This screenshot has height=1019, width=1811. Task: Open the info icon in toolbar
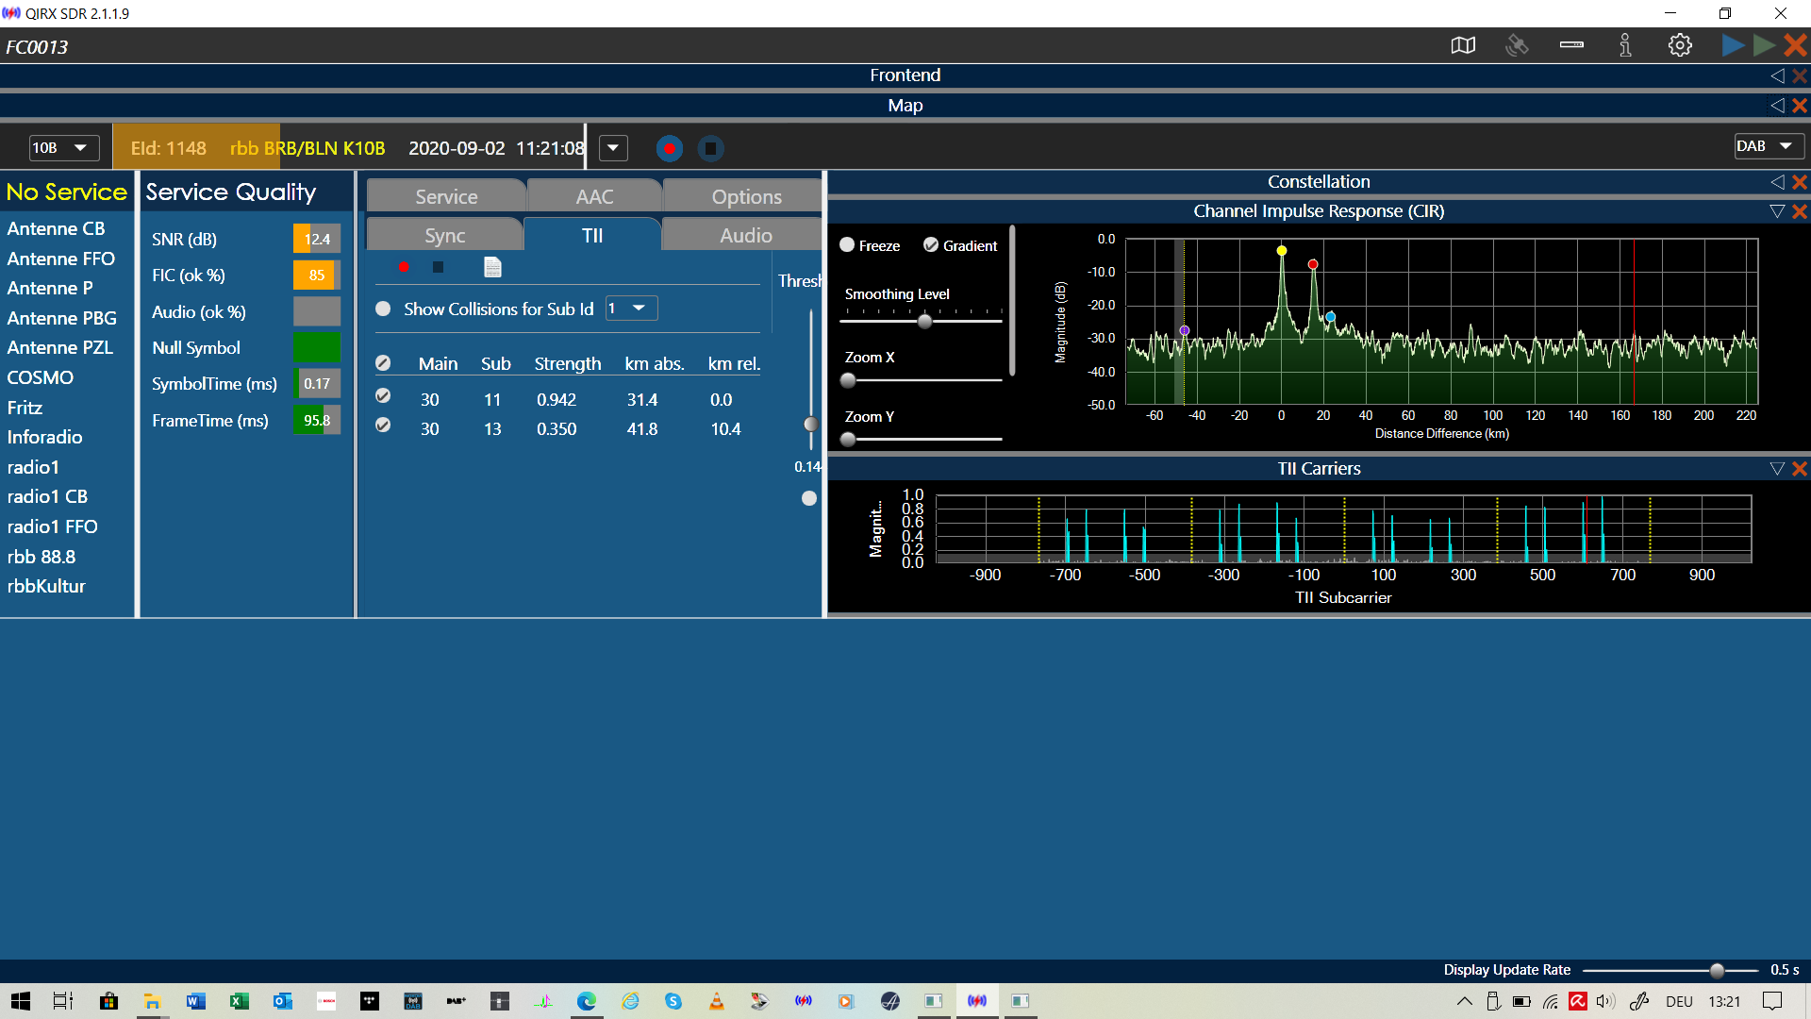click(x=1625, y=45)
